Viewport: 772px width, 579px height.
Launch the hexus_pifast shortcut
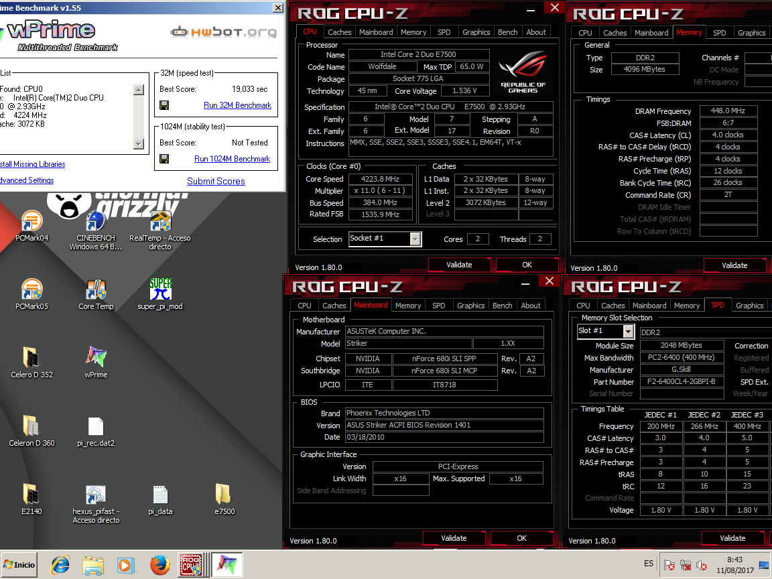[x=96, y=504]
